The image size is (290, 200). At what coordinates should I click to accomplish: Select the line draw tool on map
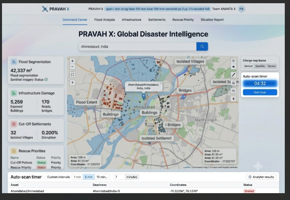tap(234, 75)
